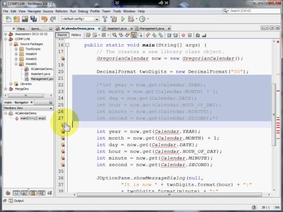Click Shift Line Left editor icon
The image size is (283, 212).
[x=169, y=35]
